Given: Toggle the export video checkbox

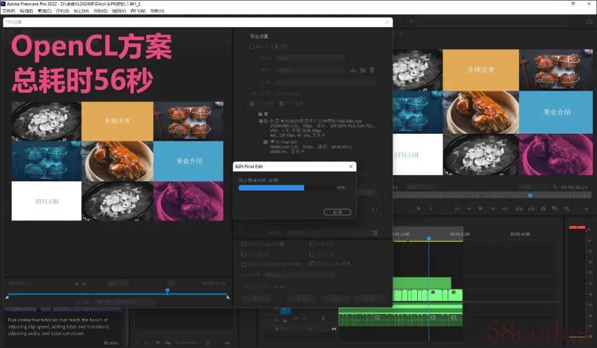Looking at the screenshot, I should click(252, 103).
